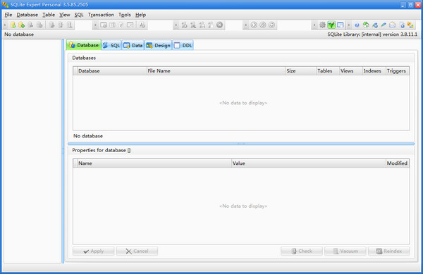Click the greyed text-find icon with letter A

(x=142, y=25)
